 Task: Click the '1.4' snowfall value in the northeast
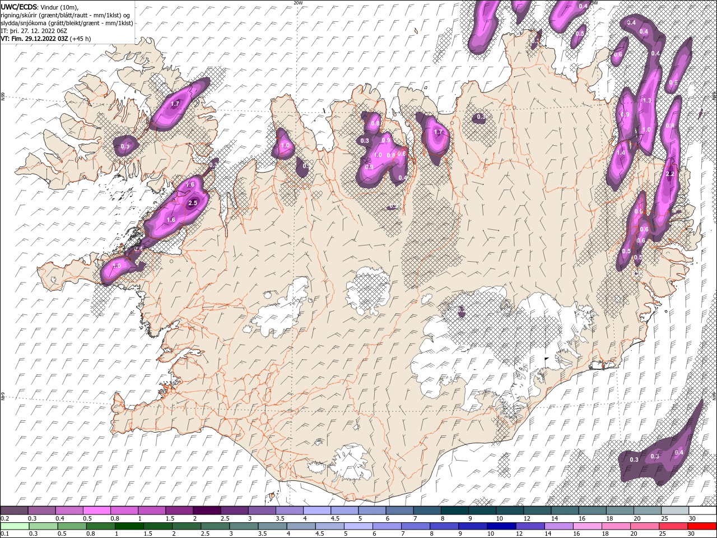(x=621, y=152)
